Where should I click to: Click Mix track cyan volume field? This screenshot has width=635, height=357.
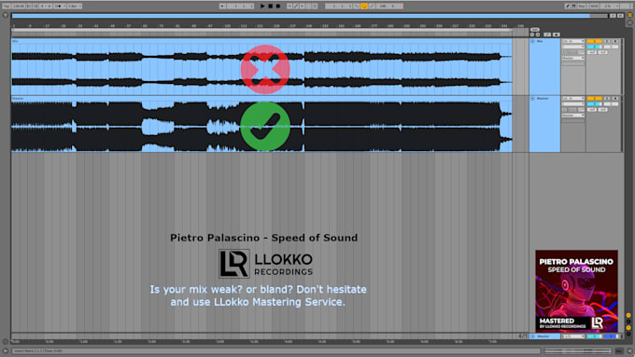click(x=594, y=47)
